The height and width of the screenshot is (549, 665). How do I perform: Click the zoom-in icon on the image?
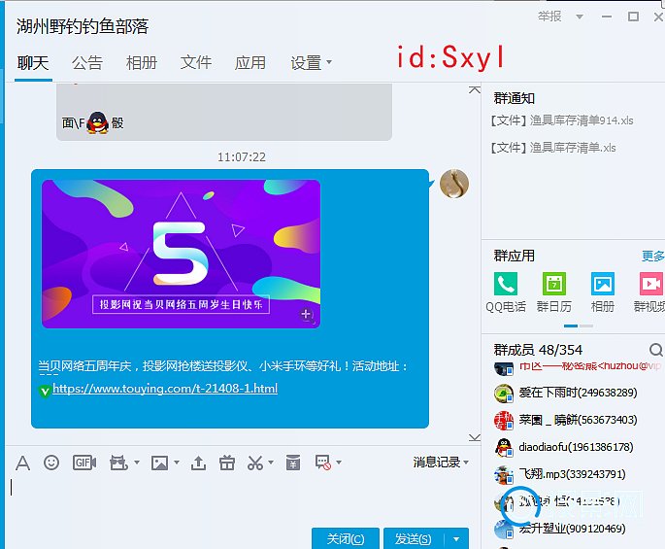tap(306, 315)
